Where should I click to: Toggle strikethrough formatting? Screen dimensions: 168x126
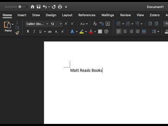50,31
